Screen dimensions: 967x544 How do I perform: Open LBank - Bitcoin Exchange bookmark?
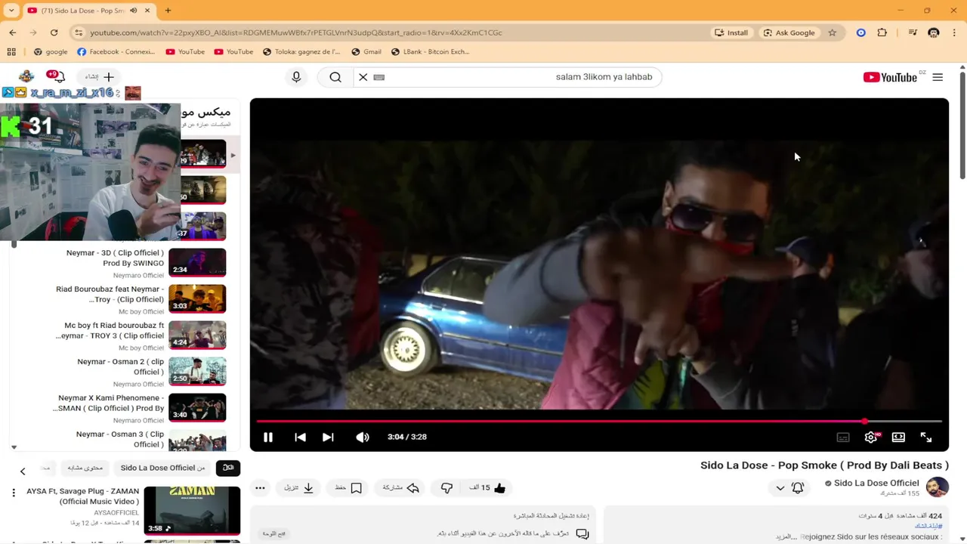click(x=431, y=51)
